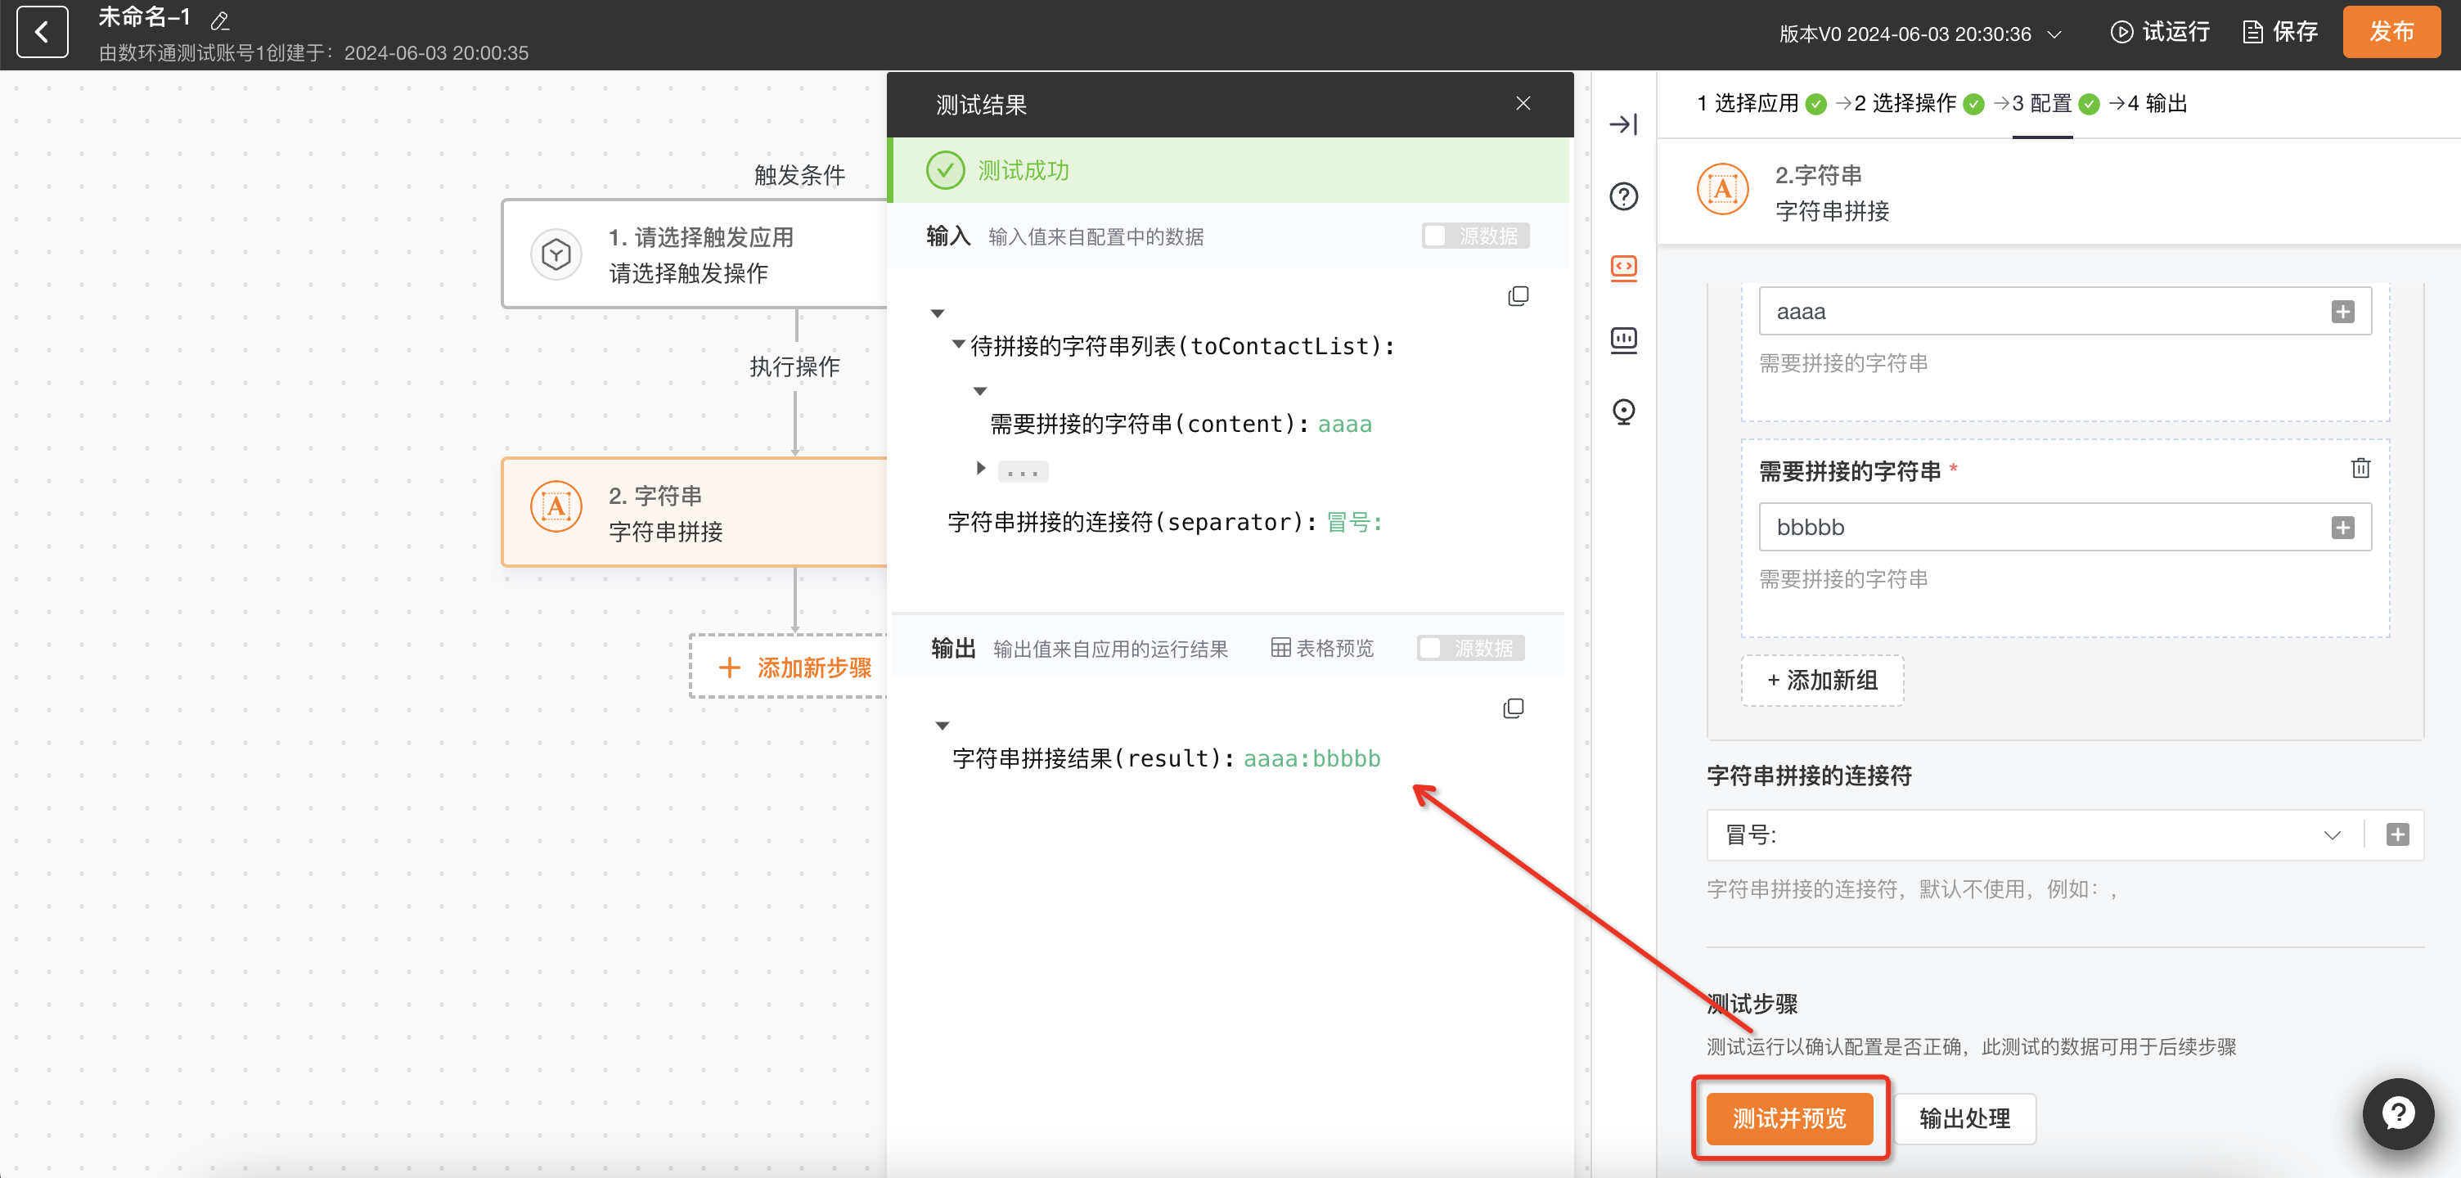Close the 测试结果 panel

pyautogui.click(x=1523, y=103)
